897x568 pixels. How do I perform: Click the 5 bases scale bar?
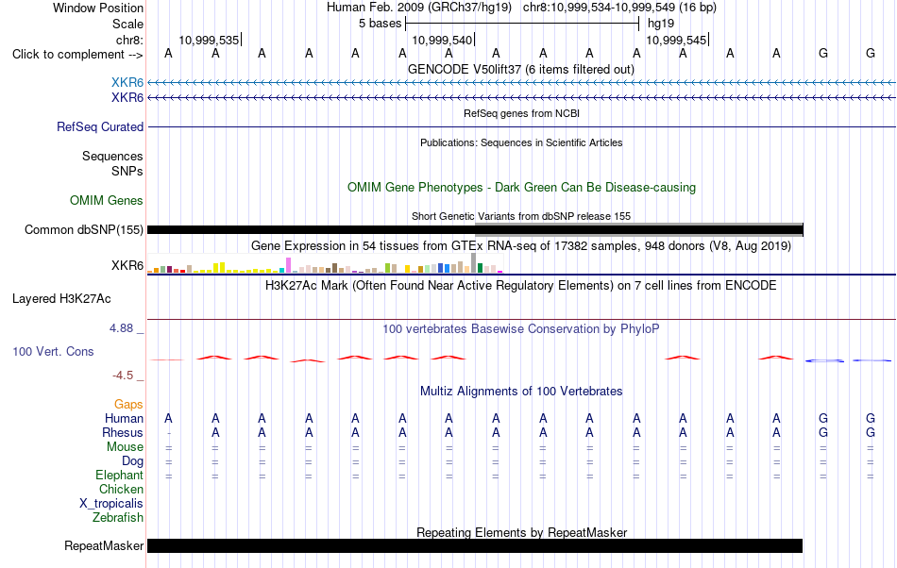tap(522, 24)
